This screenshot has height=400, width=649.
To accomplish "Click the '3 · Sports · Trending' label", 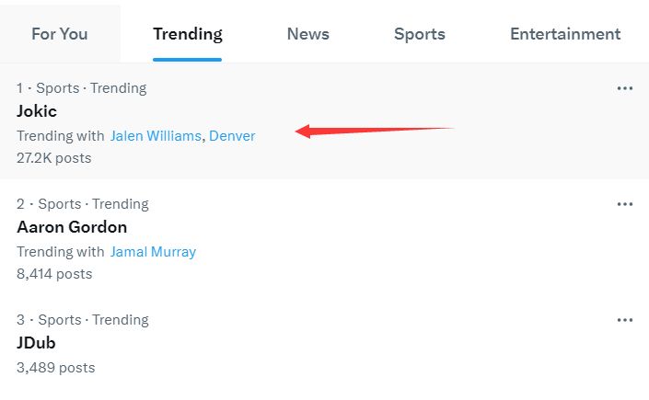I will (x=83, y=320).
